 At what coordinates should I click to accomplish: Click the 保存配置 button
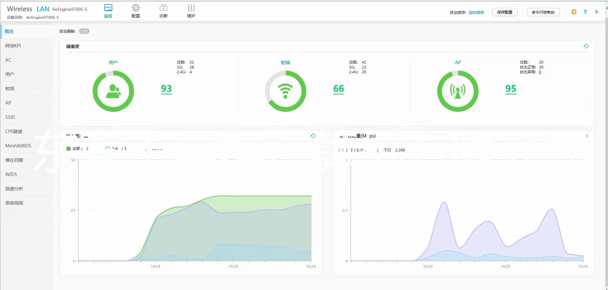click(505, 12)
